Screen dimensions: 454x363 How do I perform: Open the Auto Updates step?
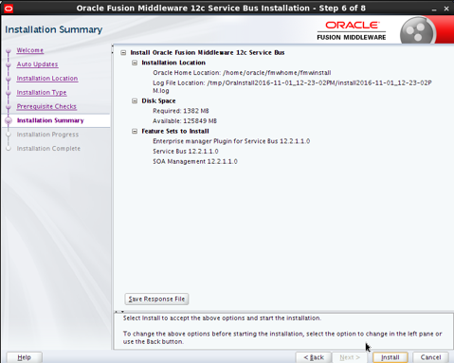tap(37, 64)
